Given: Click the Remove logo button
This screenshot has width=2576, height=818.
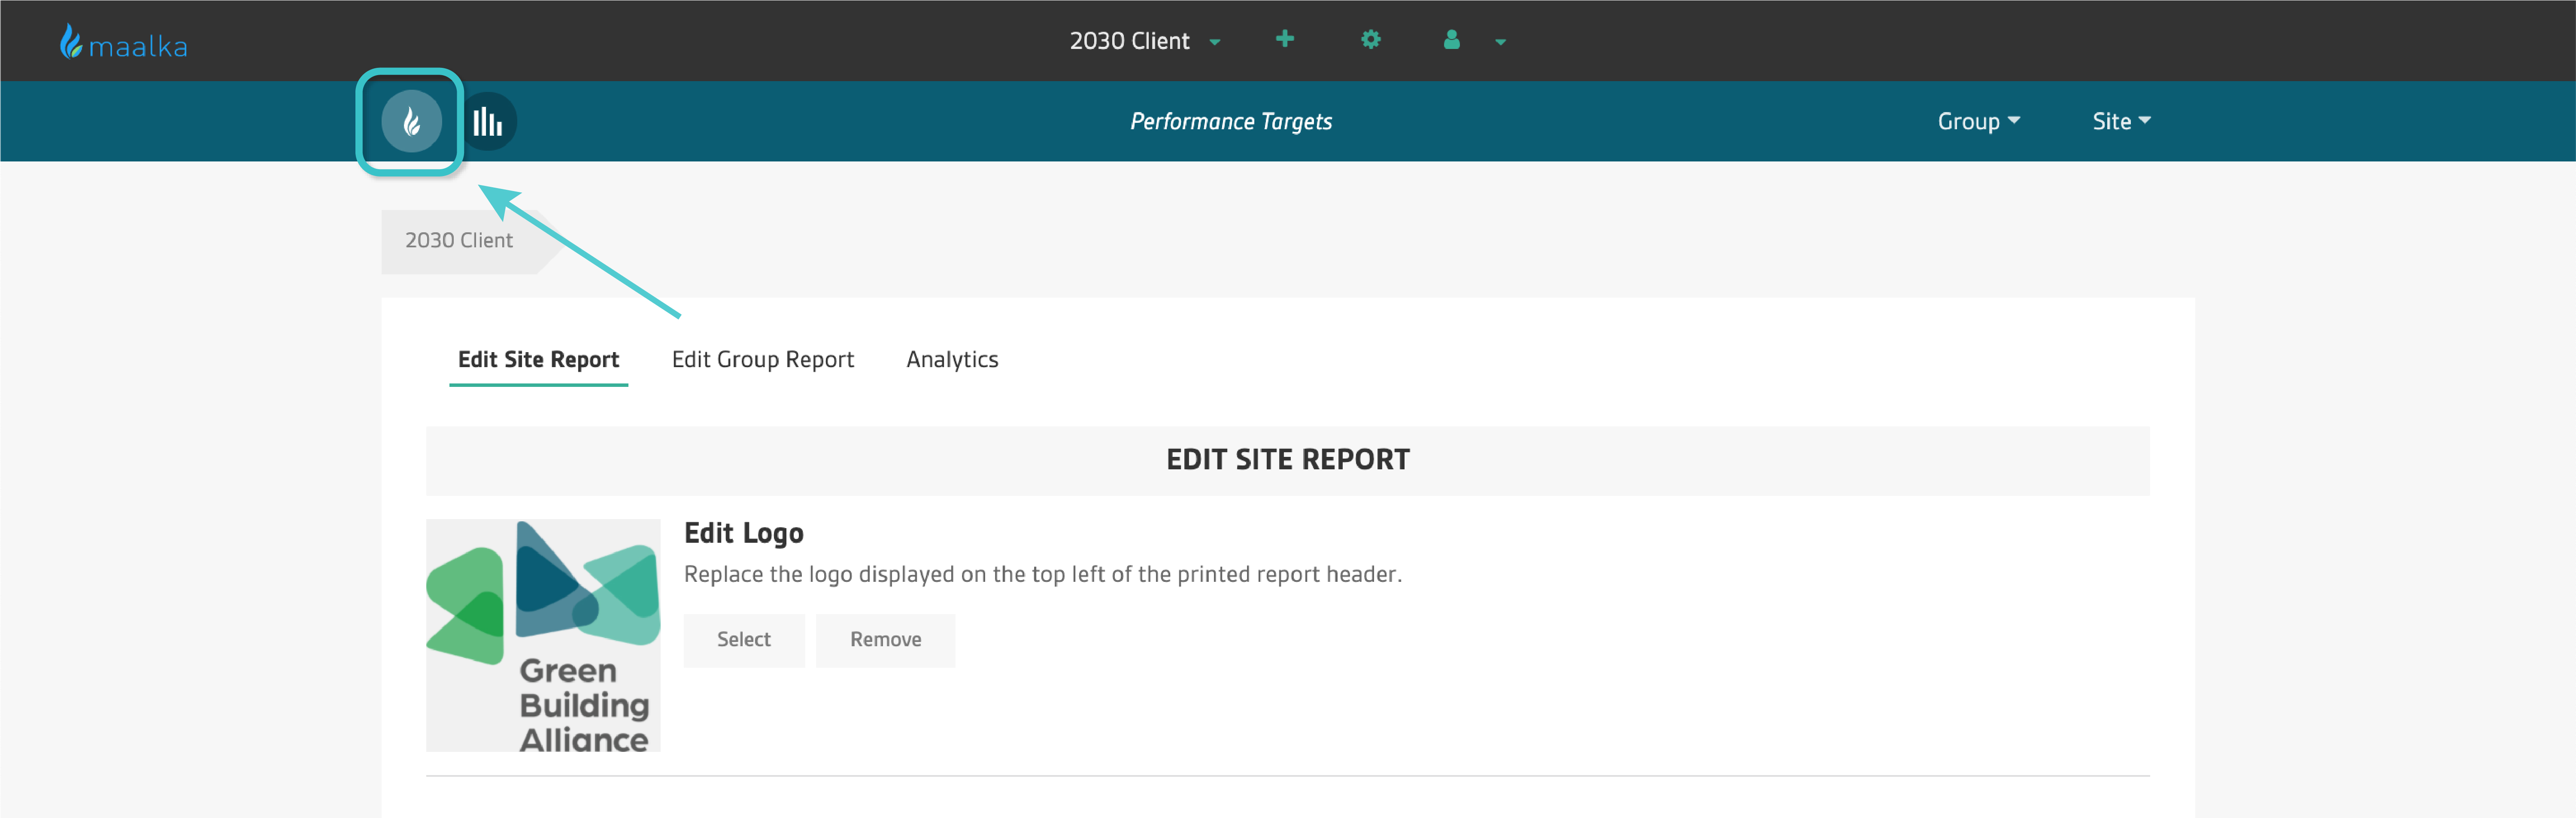Looking at the screenshot, I should point(885,640).
